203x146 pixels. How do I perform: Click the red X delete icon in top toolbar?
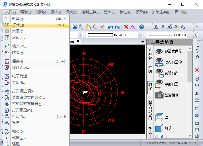click(x=126, y=27)
